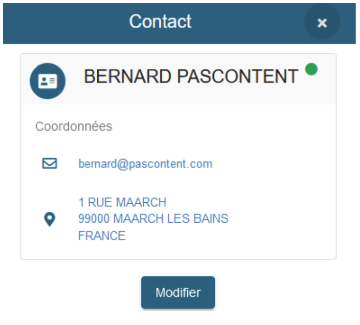Viewport: 360px width, 325px height.
Task: Click the word PASCONTENT in contact name
Action: pyautogui.click(x=238, y=76)
